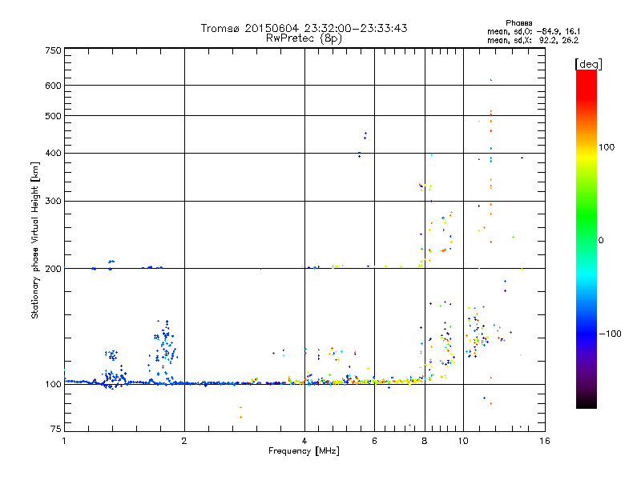Click the 2 MHz x-axis tick label
This screenshot has width=641, height=480.
(x=184, y=441)
